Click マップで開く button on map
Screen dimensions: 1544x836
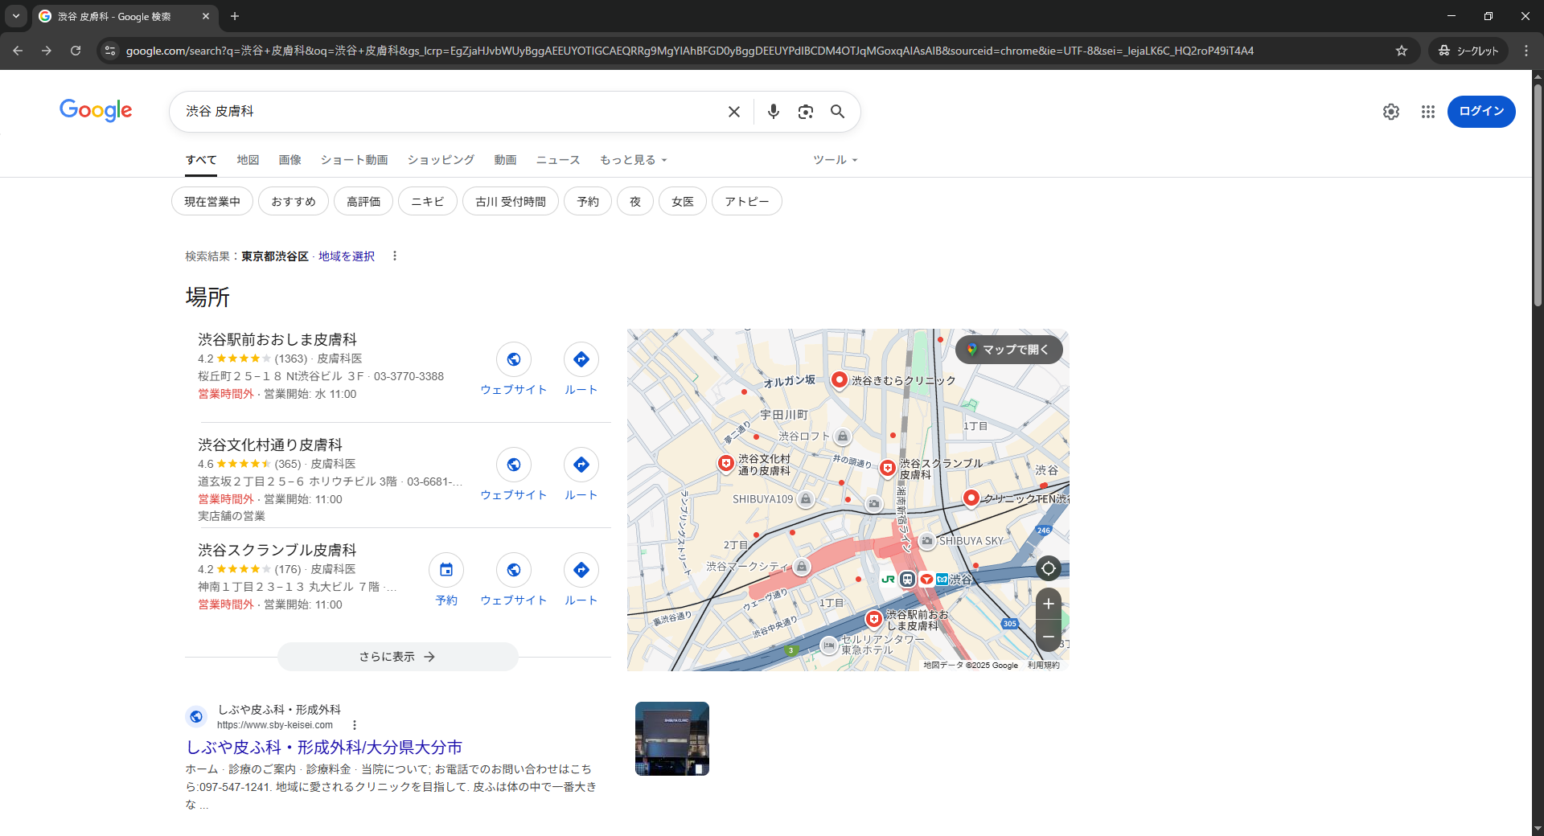pyautogui.click(x=1008, y=350)
